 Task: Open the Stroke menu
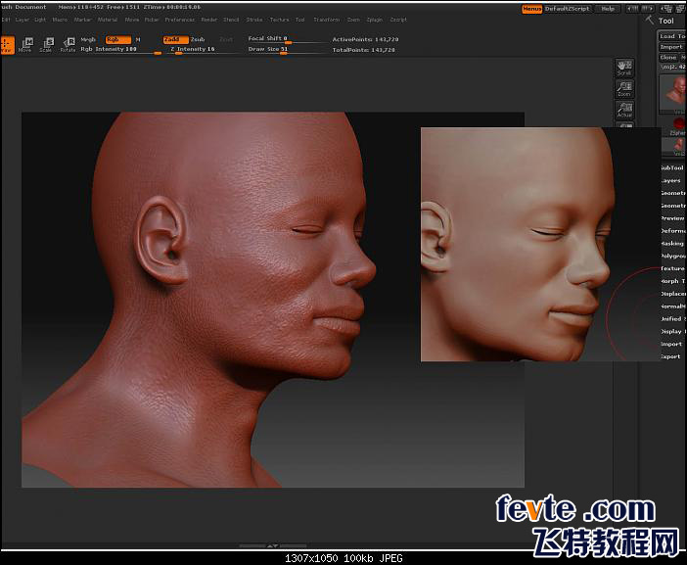[254, 20]
